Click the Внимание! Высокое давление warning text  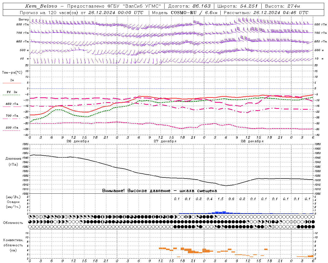click(x=160, y=191)
